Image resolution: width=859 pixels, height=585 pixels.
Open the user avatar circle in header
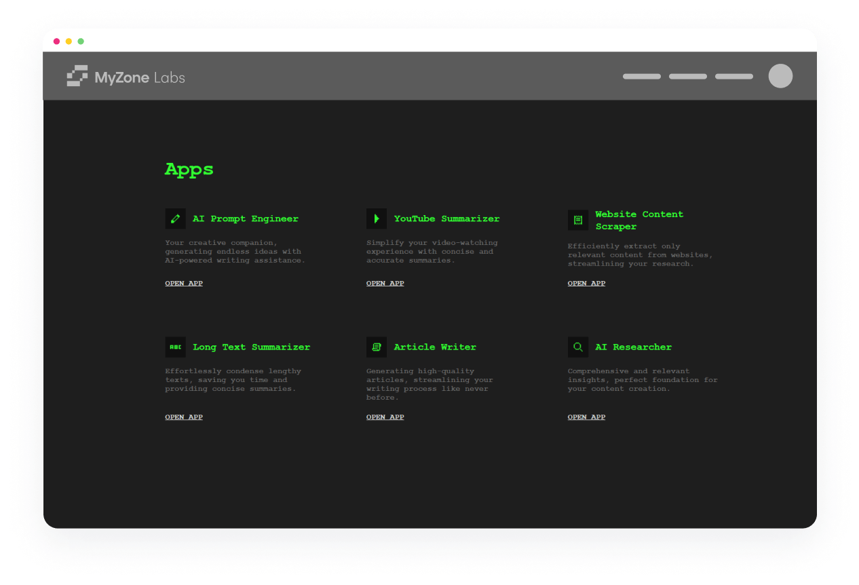tap(780, 76)
